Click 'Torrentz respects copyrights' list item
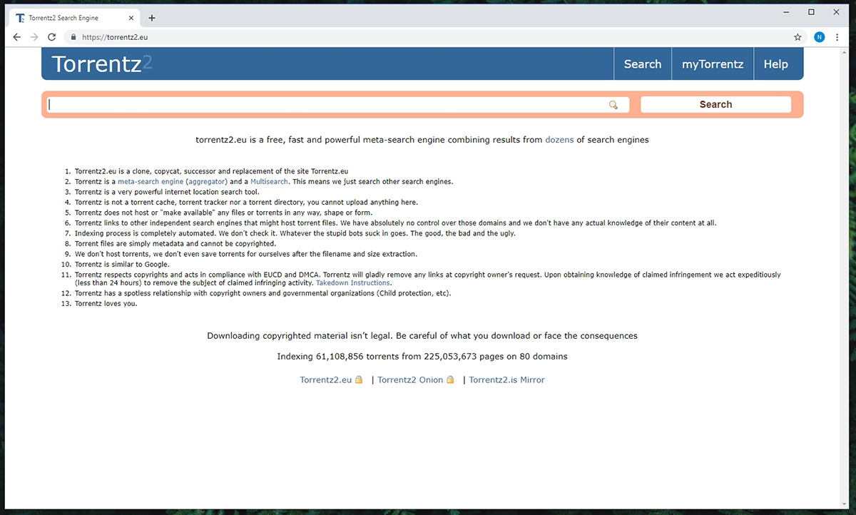This screenshot has height=515, width=856. coord(428,279)
